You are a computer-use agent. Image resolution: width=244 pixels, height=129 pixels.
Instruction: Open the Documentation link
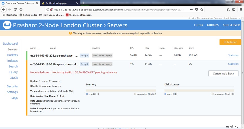tap(205, 18)
